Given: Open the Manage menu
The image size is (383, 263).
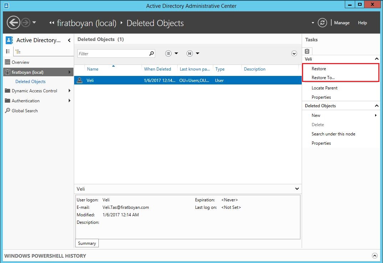Looking at the screenshot, I should (342, 23).
